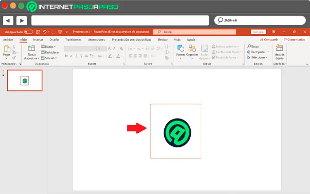Open the Transiciones tab
This screenshot has width=310, height=194.
point(73,40)
